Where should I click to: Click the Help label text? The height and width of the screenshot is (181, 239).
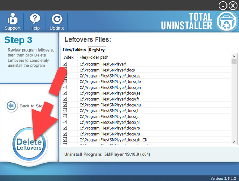35,28
